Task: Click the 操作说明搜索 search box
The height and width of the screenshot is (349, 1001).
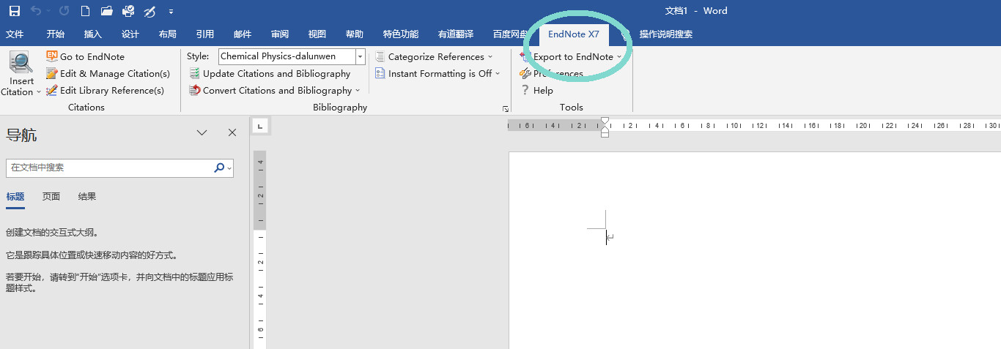Action: pos(666,34)
